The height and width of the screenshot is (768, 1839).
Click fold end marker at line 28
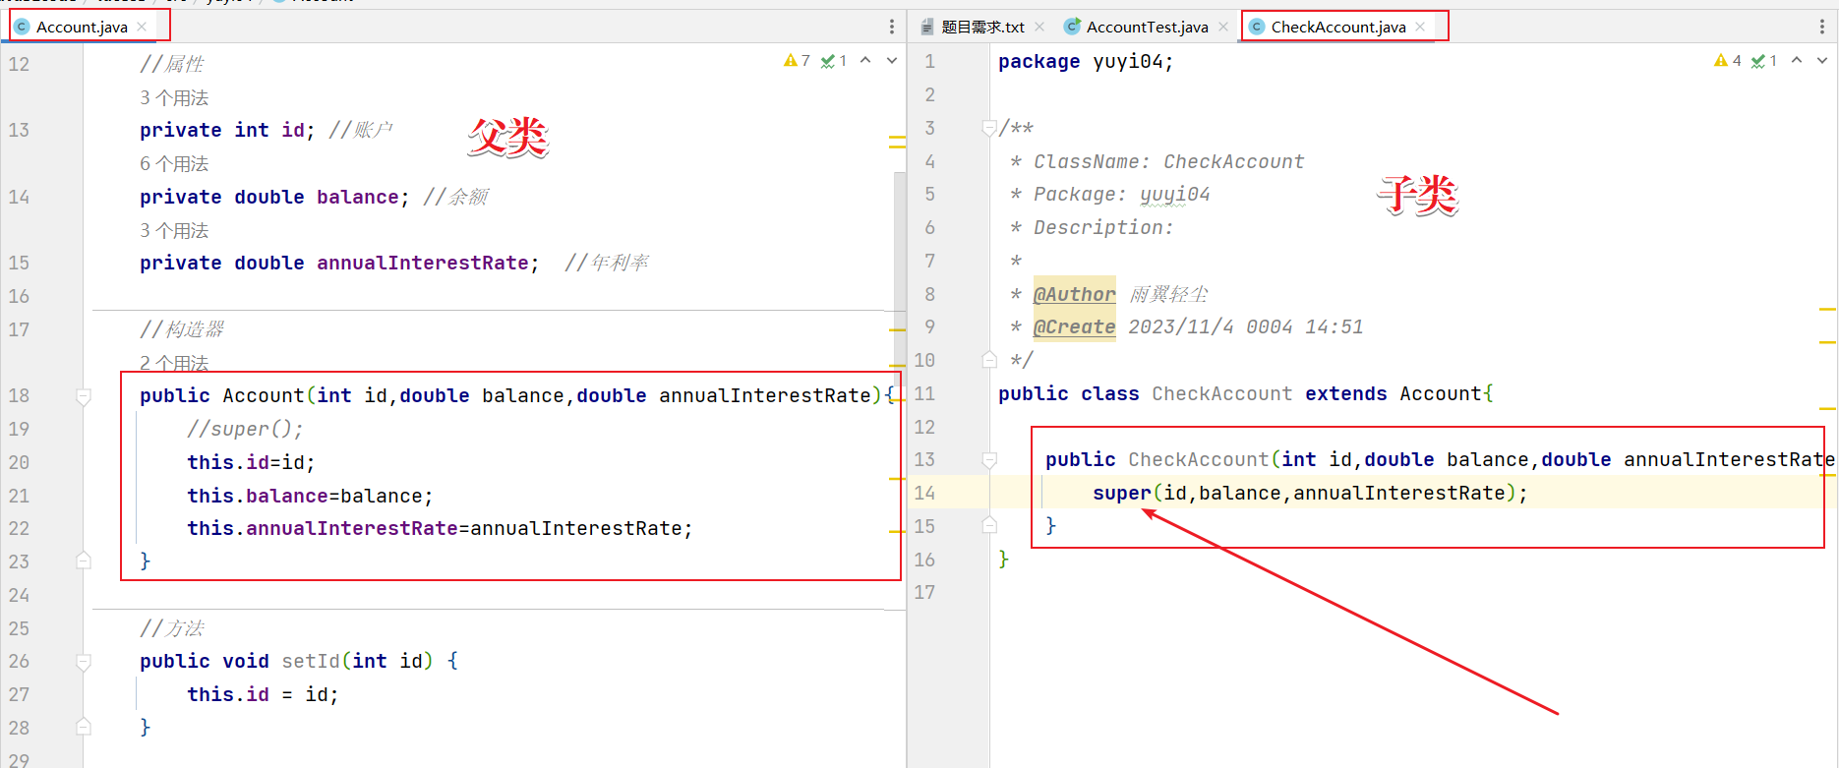click(84, 727)
